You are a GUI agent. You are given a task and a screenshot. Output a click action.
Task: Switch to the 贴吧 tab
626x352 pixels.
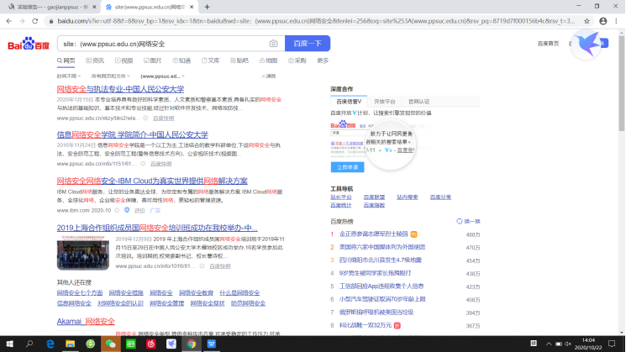[x=239, y=60]
